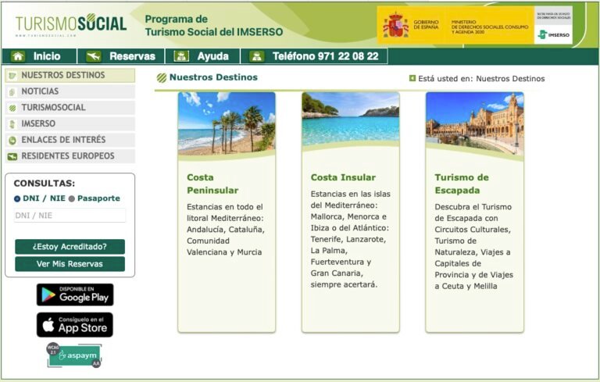The image size is (600, 382).
Task: Select the Pasaporte radio option
Action: [x=72, y=198]
